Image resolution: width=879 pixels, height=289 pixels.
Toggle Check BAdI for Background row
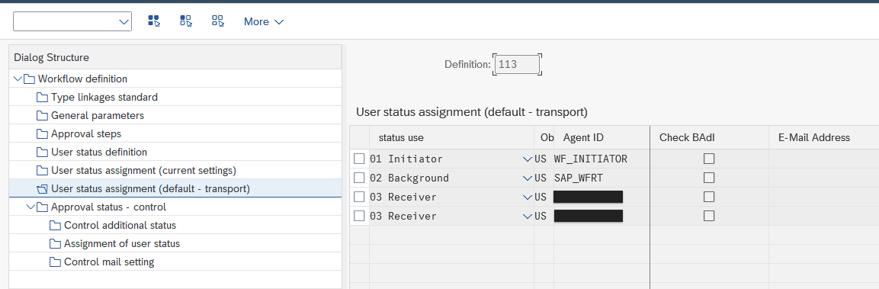click(709, 178)
